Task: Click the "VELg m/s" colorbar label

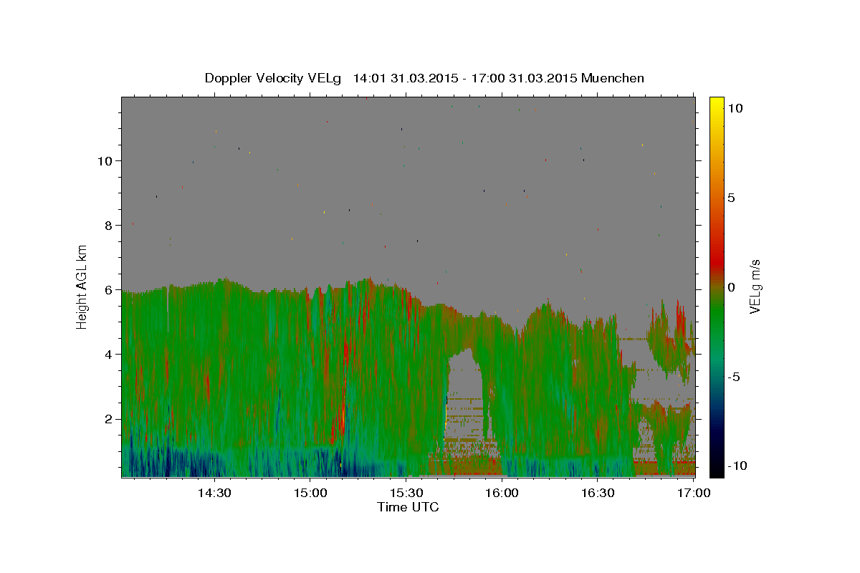Action: point(755,287)
